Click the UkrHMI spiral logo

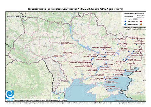pyautogui.click(x=10, y=95)
